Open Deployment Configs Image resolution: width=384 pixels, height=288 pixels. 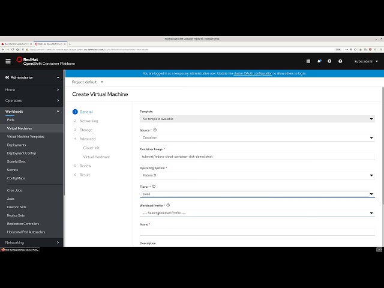click(22, 154)
